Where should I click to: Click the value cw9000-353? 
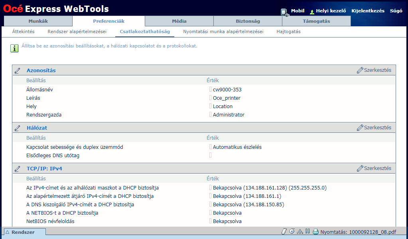coord(227,89)
